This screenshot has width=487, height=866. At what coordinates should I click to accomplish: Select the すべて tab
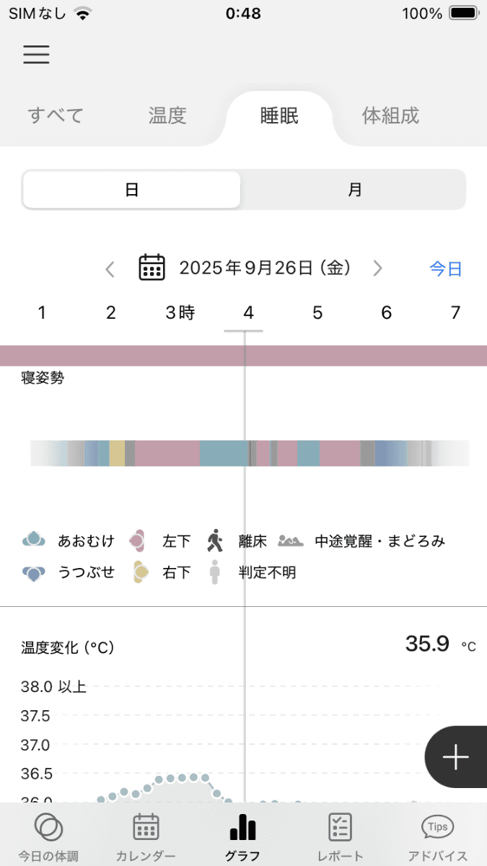point(54,115)
